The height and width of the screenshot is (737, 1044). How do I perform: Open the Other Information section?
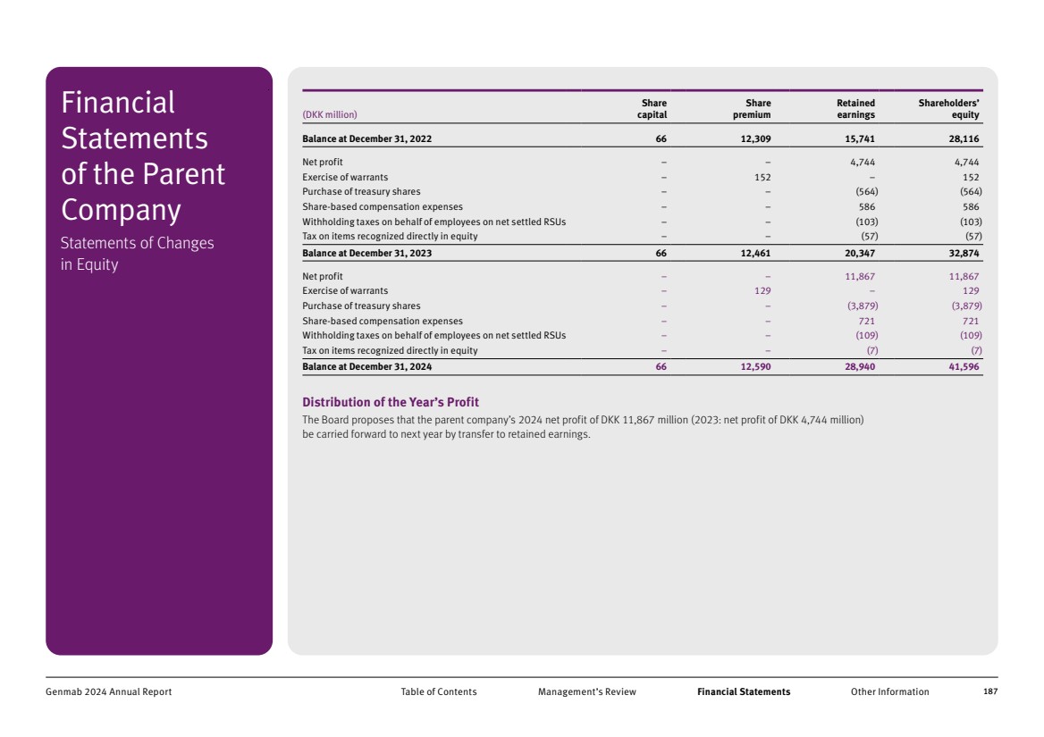(x=889, y=691)
